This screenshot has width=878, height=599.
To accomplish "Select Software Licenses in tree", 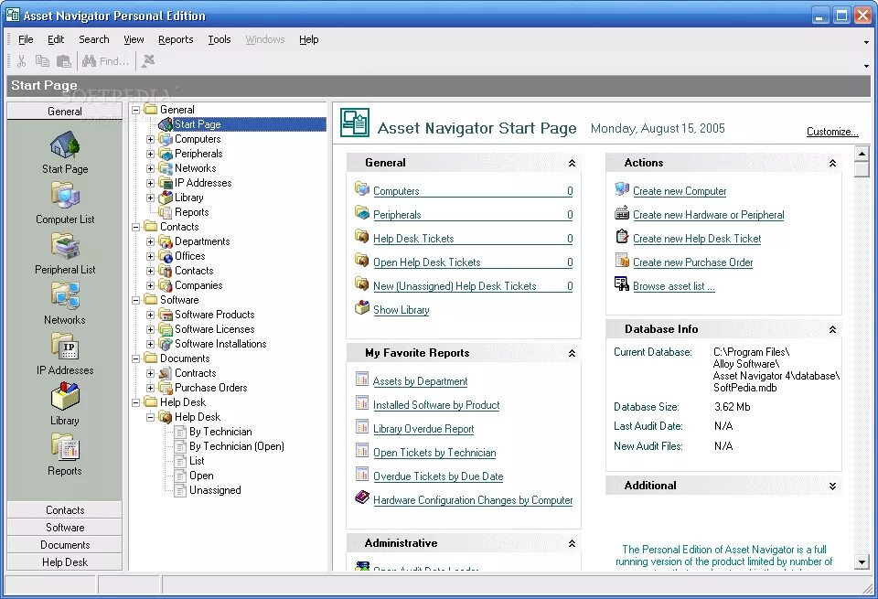I will 214,329.
